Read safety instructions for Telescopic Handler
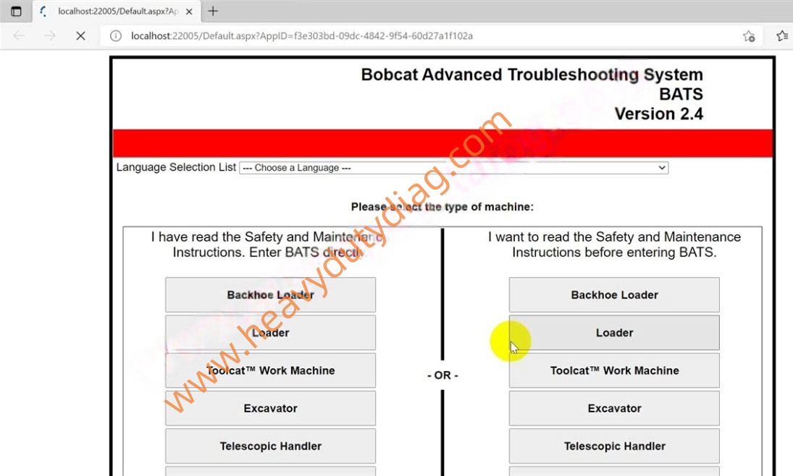793x476 pixels. click(x=614, y=446)
